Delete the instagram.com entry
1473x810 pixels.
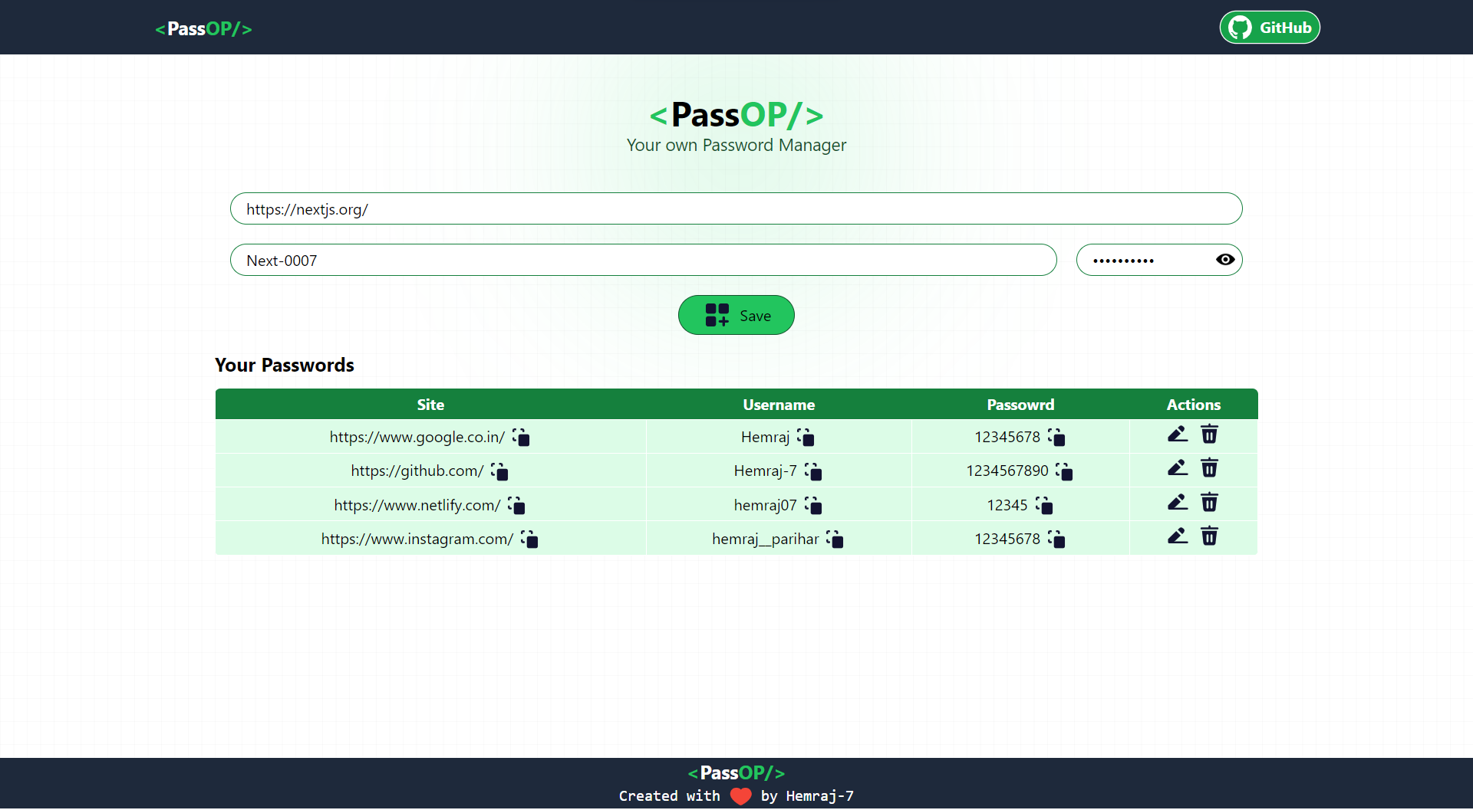(1209, 536)
